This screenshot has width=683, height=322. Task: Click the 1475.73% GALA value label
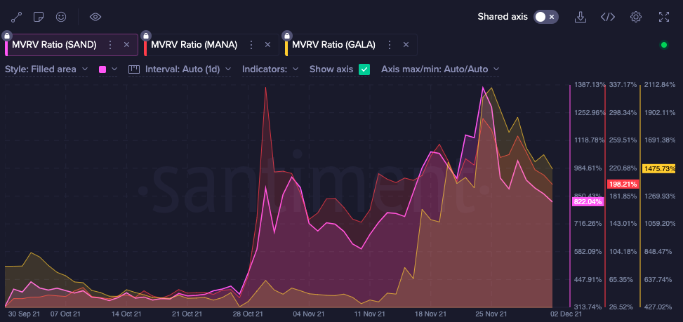(658, 168)
